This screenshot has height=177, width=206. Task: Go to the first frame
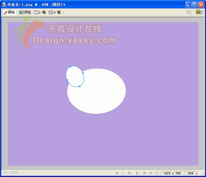[117, 173]
